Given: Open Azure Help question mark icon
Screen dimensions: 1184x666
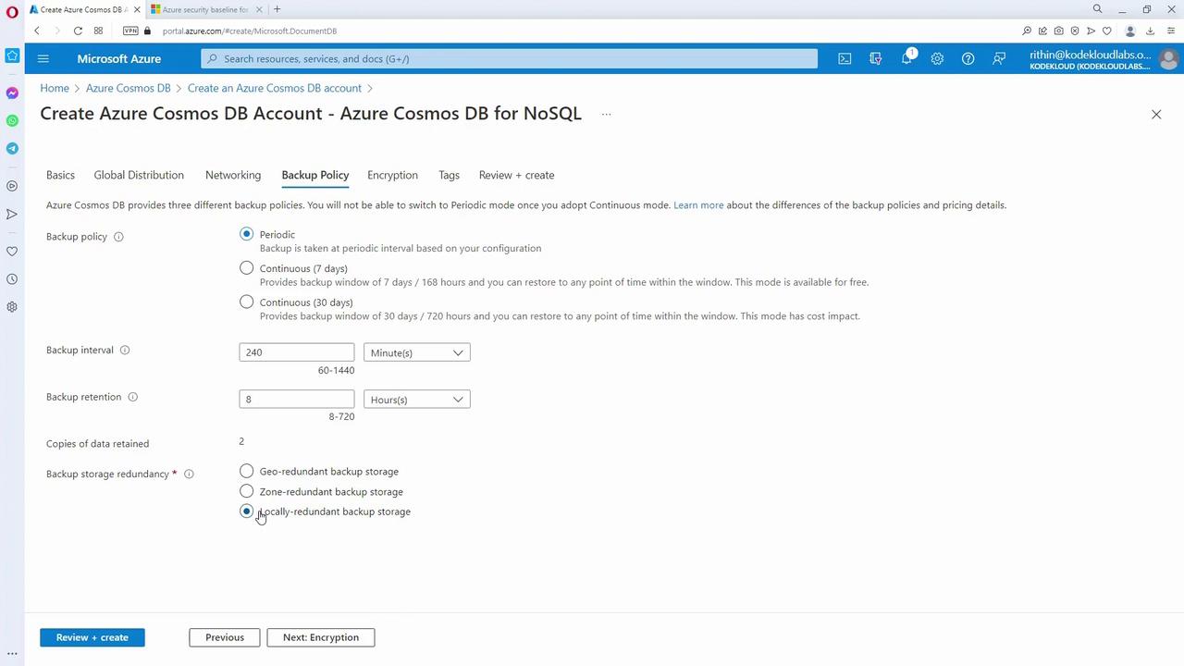Looking at the screenshot, I should pos(968,58).
